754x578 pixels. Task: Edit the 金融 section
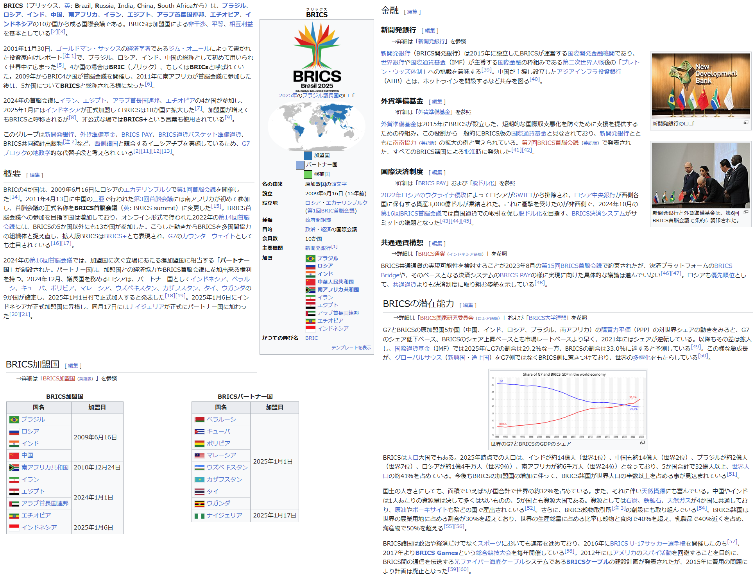point(412,12)
